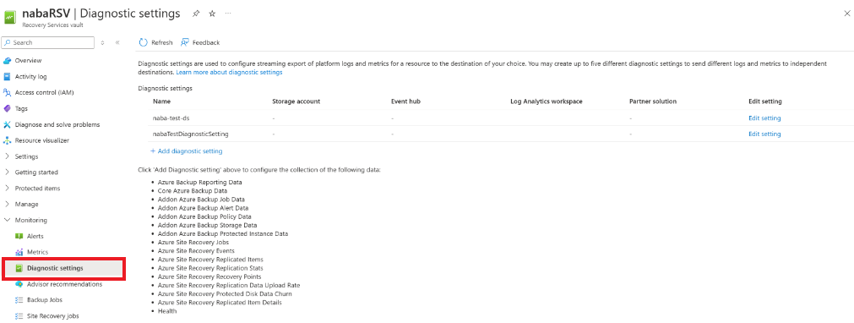This screenshot has width=854, height=323.
Task: Click the Diagnose and solve problems icon
Action: pos(7,124)
